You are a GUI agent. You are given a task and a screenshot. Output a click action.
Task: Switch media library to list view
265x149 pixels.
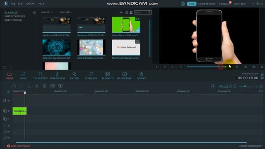(127, 12)
